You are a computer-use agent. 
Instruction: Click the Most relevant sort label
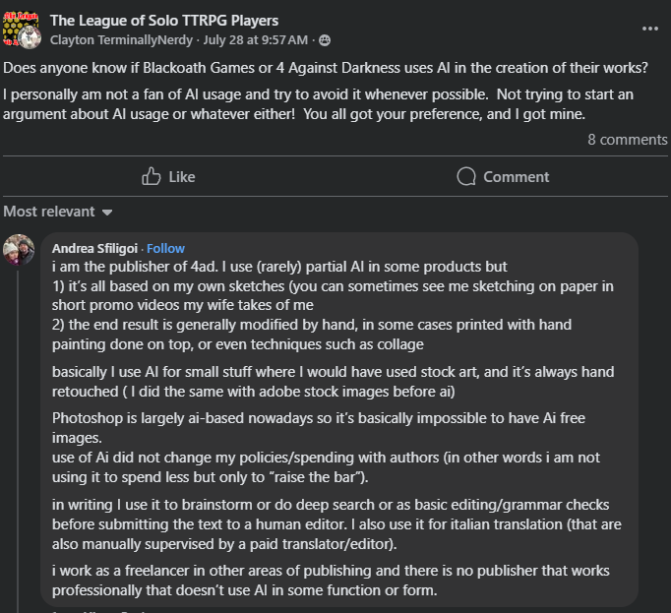[49, 212]
